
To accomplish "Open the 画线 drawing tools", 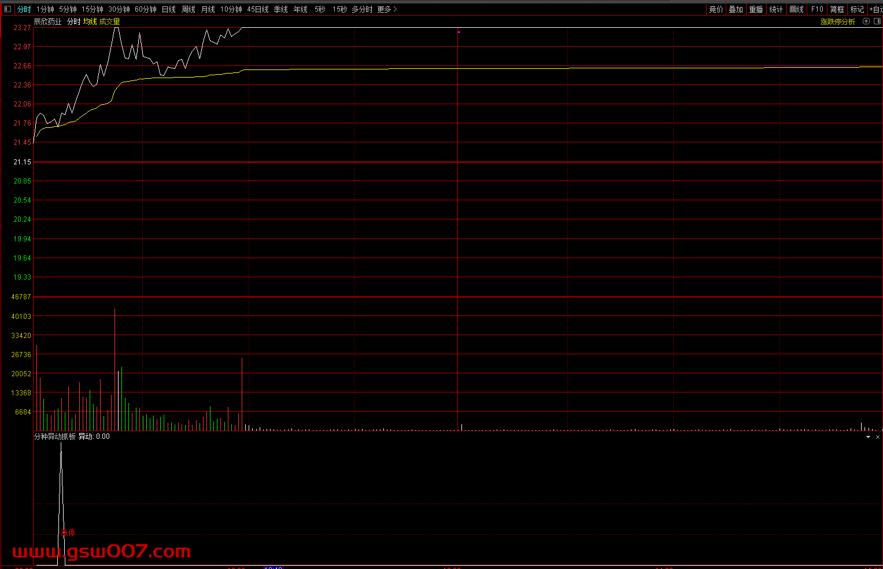I will (x=796, y=9).
